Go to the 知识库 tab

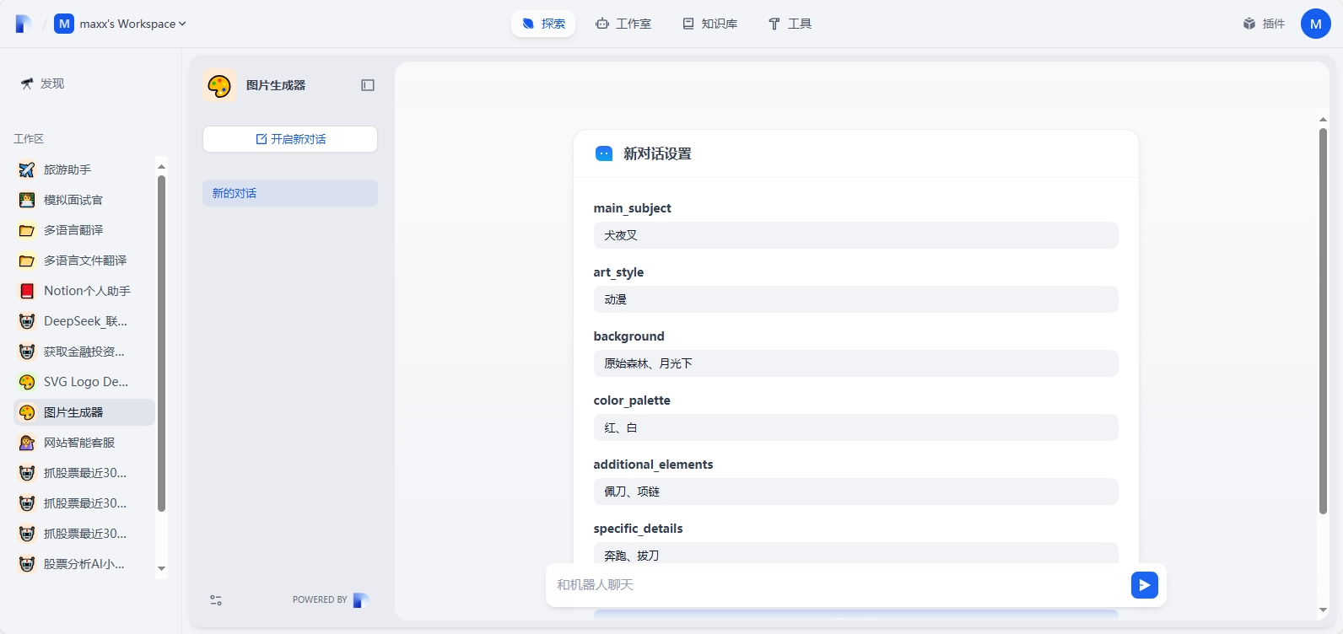[x=710, y=24]
